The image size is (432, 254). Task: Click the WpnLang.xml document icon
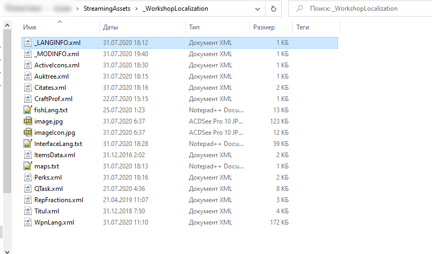click(x=28, y=222)
